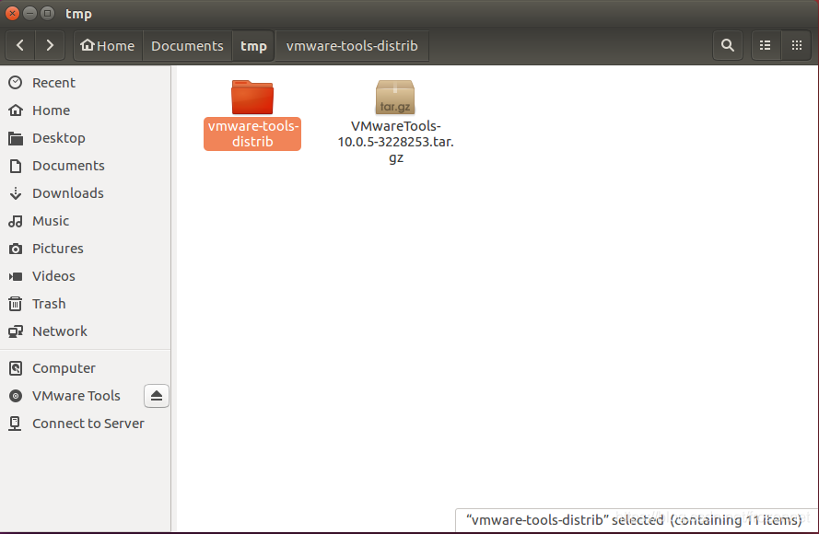The image size is (819, 534).
Task: Go back with the left arrow button
Action: tap(20, 46)
